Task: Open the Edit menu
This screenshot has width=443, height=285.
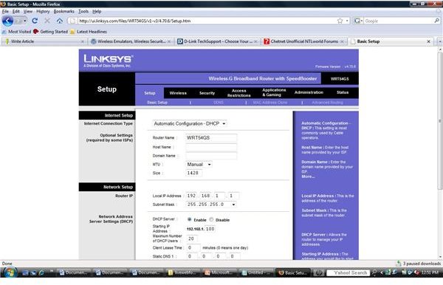Action: click(x=16, y=11)
